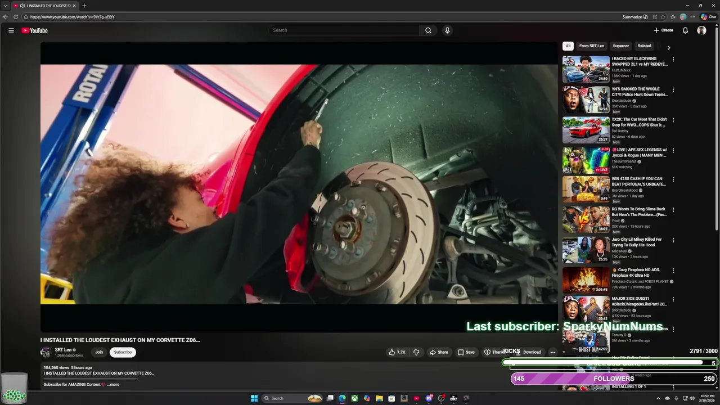Click the video player frame
The width and height of the screenshot is (720, 405).
click(x=299, y=187)
